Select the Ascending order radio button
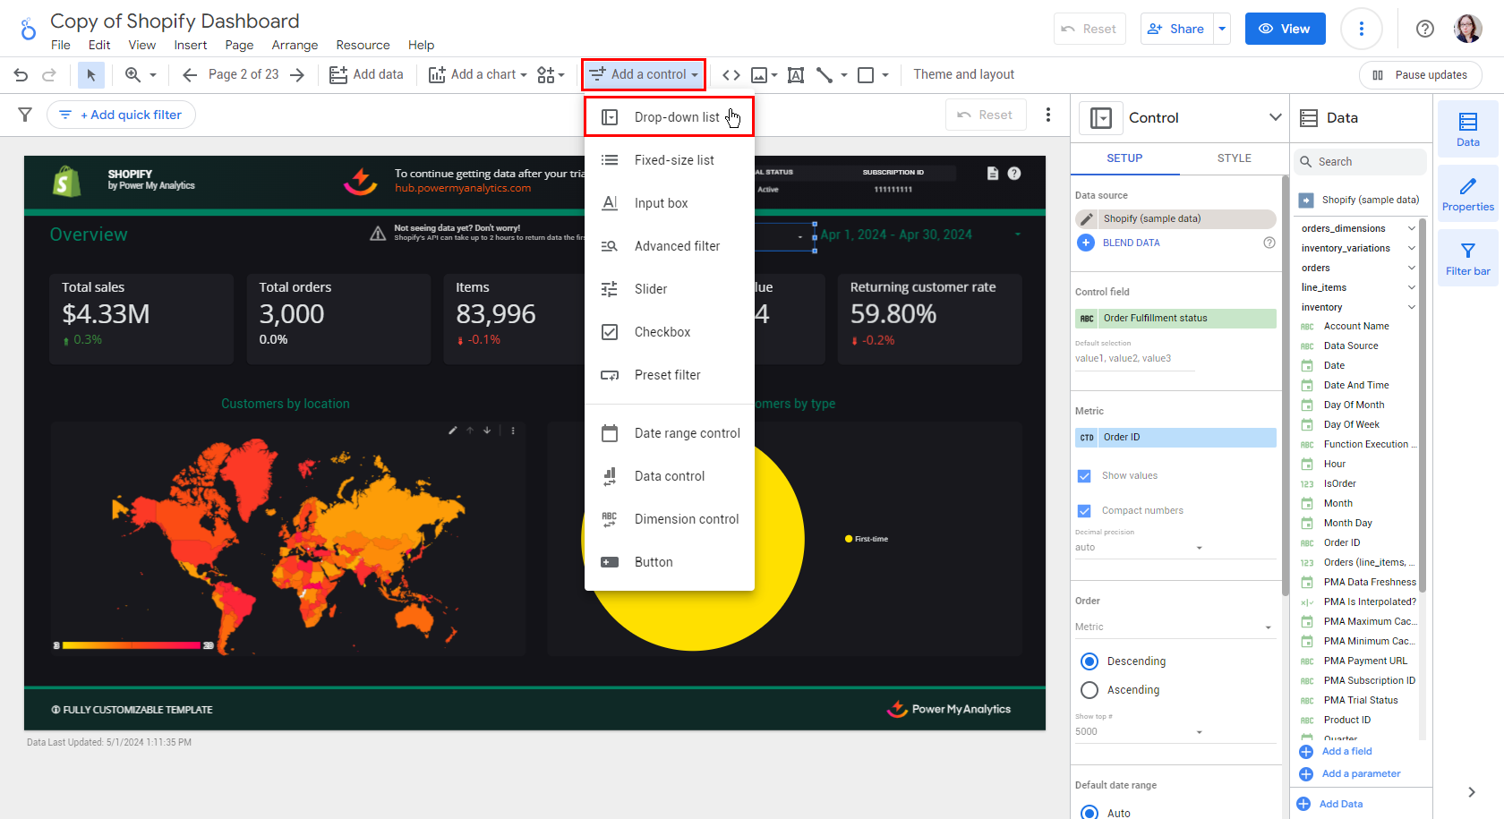The width and height of the screenshot is (1504, 819). (x=1090, y=690)
